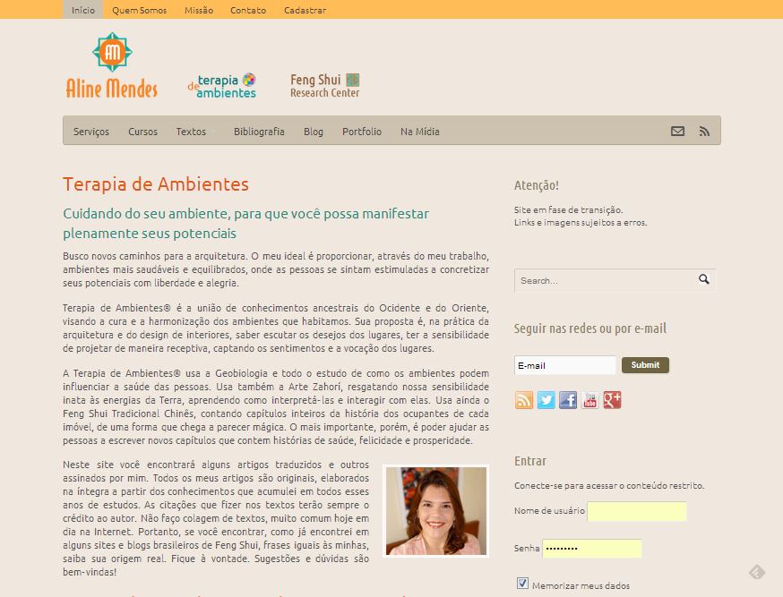Open the Facebook social icon
The image size is (783, 597).
click(568, 400)
